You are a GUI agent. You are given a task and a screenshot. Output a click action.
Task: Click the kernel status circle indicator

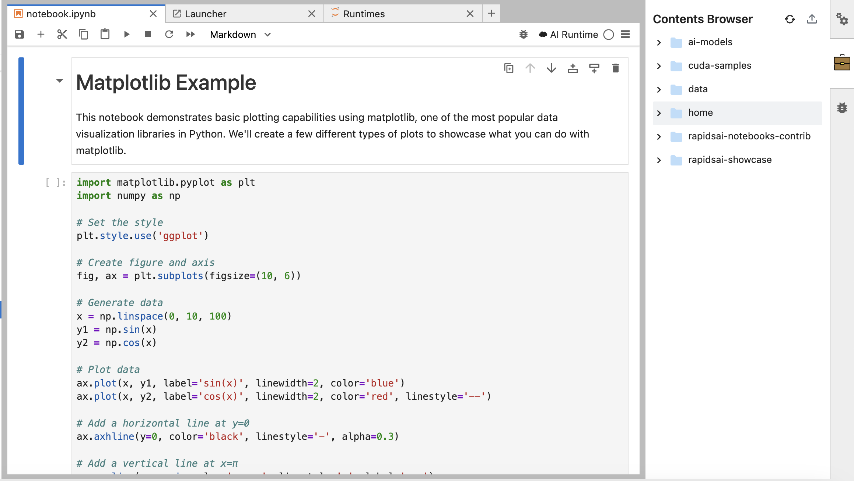(x=609, y=35)
